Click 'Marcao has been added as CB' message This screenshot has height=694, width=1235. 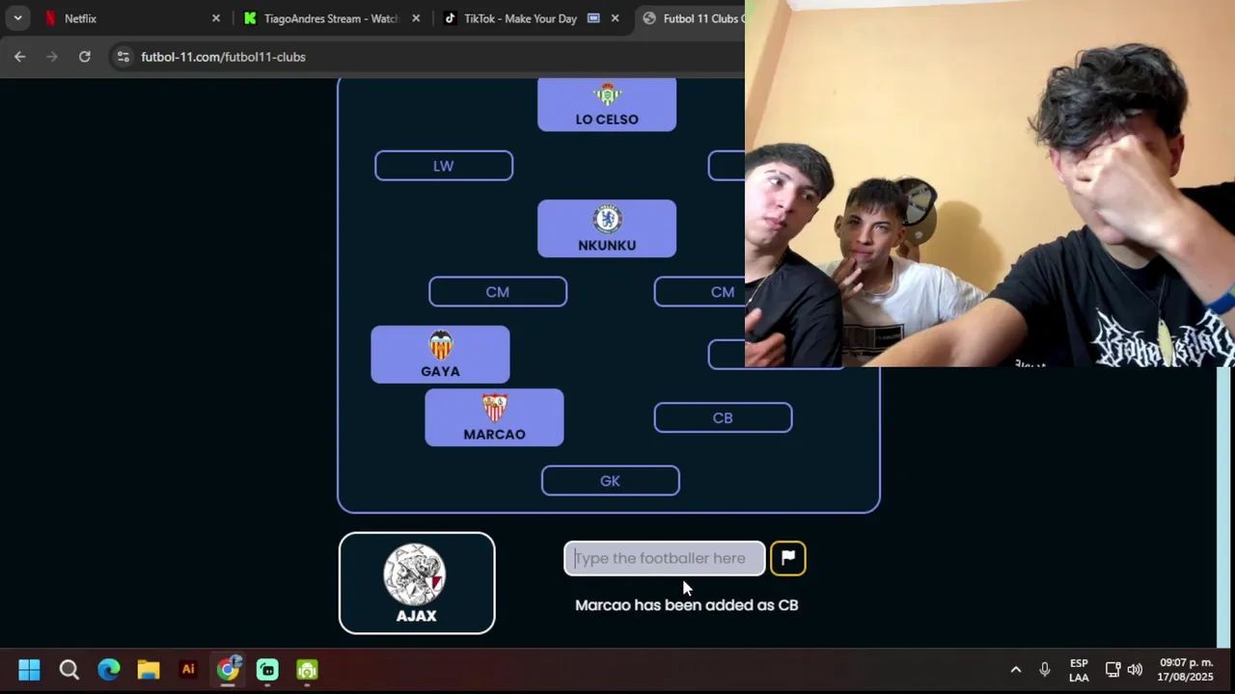[687, 605]
